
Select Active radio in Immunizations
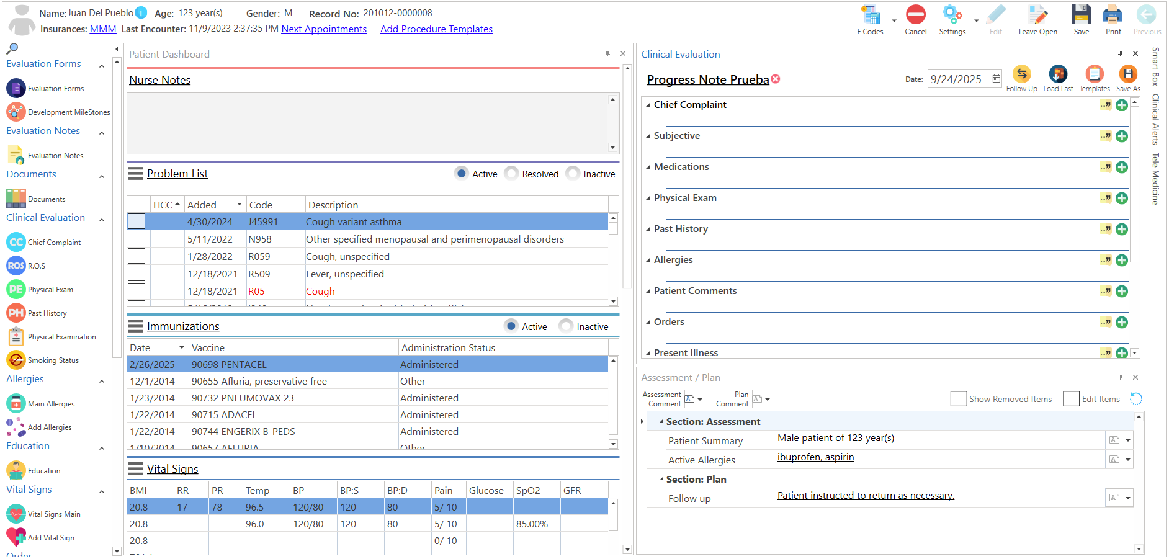511,326
